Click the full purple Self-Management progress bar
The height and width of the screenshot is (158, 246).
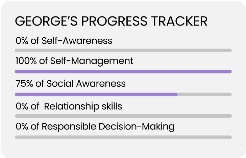tap(123, 72)
